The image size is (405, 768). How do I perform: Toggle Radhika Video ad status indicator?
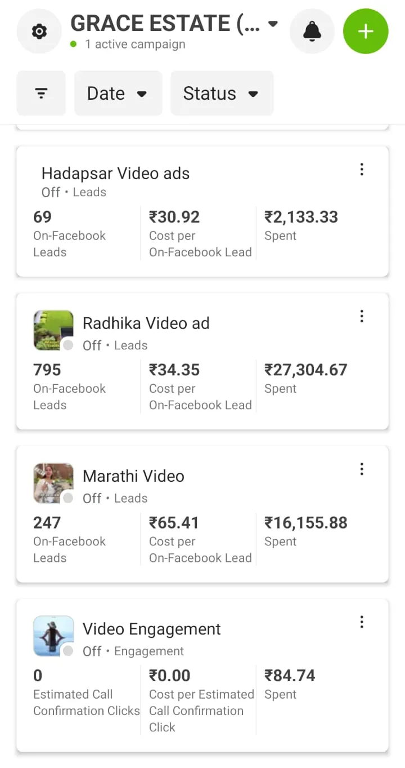(68, 345)
